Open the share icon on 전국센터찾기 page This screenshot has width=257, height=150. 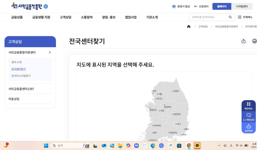[x=243, y=41]
